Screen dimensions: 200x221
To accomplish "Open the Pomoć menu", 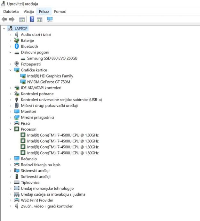I will click(x=60, y=12).
